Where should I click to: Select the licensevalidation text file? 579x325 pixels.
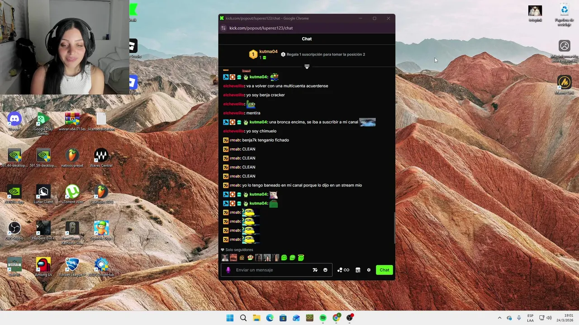click(x=101, y=121)
